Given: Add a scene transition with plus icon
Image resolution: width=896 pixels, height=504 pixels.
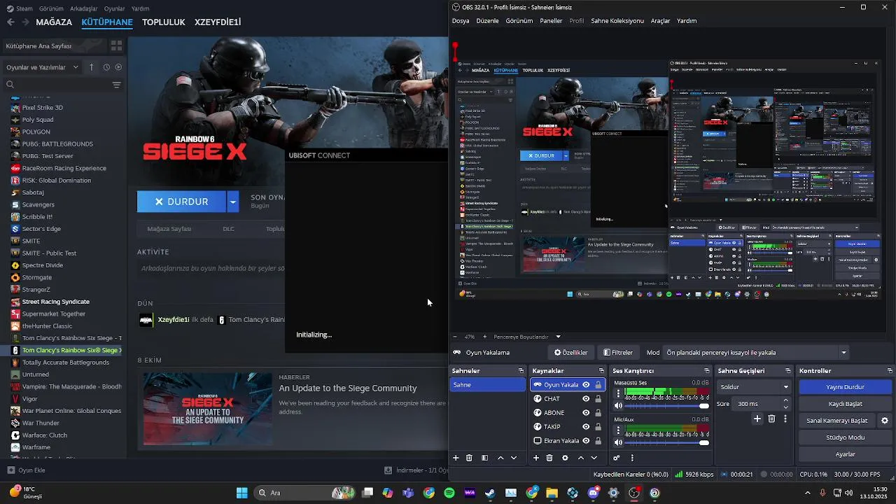Looking at the screenshot, I should coord(757,419).
